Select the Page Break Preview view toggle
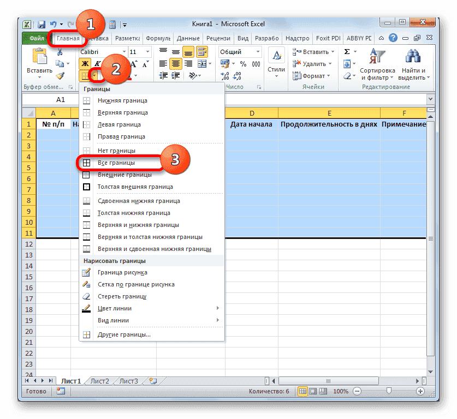The width and height of the screenshot is (457, 419). tap(322, 391)
